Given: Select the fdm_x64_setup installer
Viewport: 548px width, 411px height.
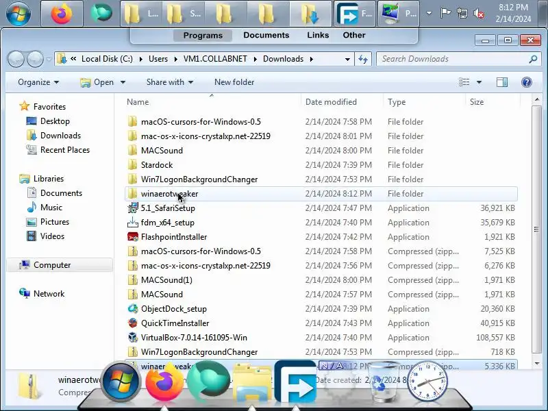Looking at the screenshot, I should (x=321, y=222).
